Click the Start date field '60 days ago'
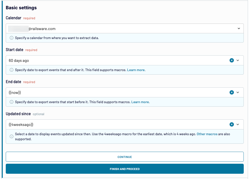 pyautogui.click(x=125, y=60)
